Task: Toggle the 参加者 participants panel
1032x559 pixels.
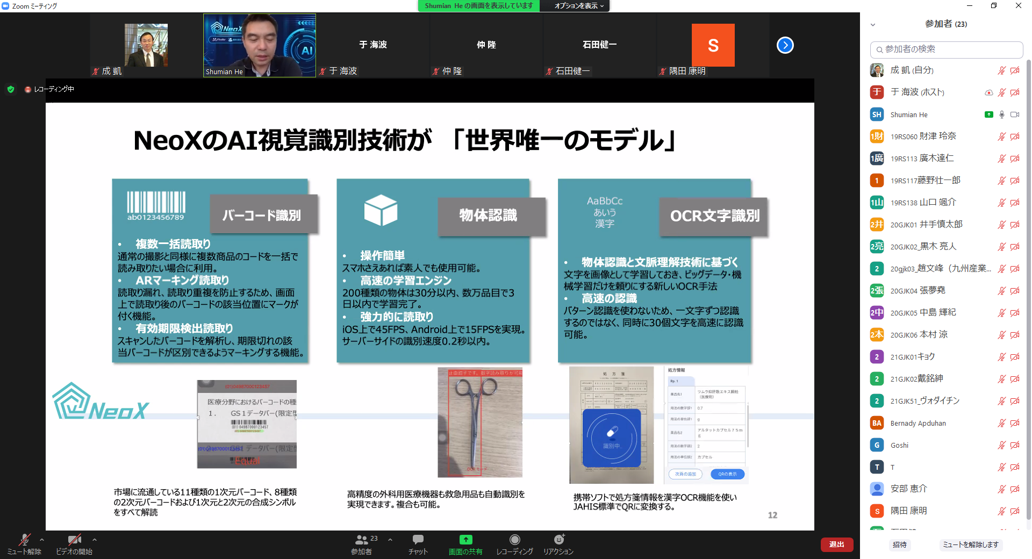Action: [362, 544]
